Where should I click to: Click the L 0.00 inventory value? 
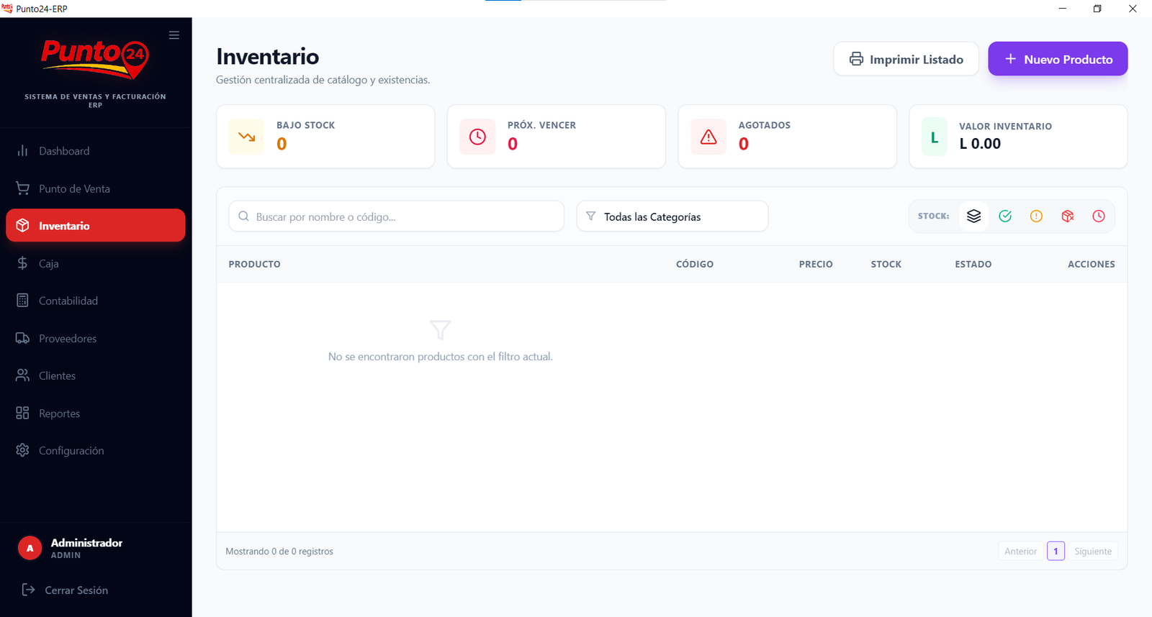(x=980, y=143)
